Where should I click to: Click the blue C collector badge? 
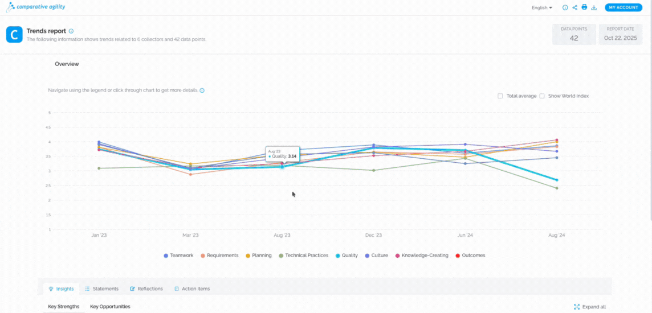pyautogui.click(x=14, y=35)
